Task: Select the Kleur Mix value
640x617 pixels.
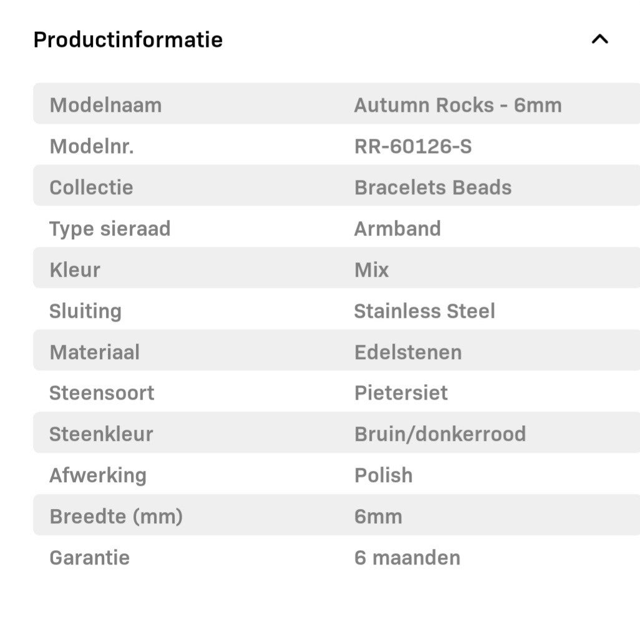Action: (371, 270)
